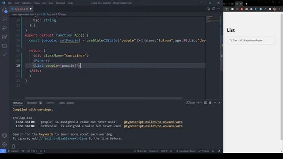Open Chrome three-dot menu

(280, 9)
